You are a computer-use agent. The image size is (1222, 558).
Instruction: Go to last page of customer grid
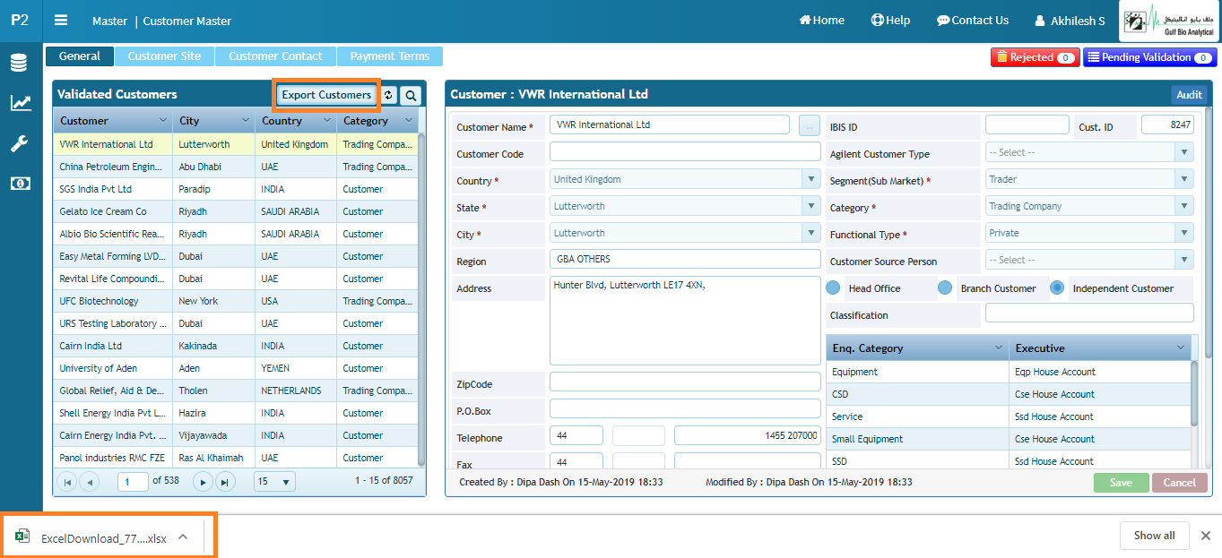click(225, 482)
